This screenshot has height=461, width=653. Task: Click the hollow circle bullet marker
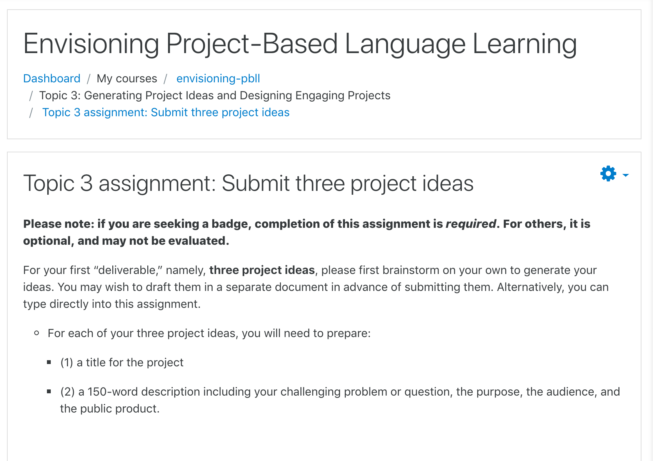(x=37, y=333)
